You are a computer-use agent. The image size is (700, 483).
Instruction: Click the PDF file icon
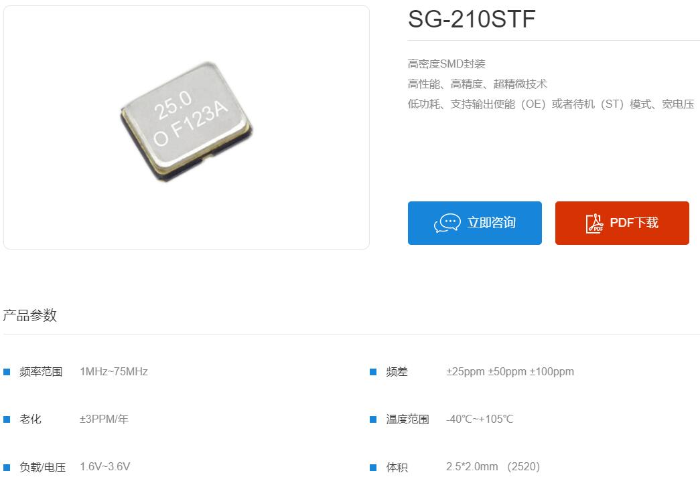pyautogui.click(x=594, y=223)
